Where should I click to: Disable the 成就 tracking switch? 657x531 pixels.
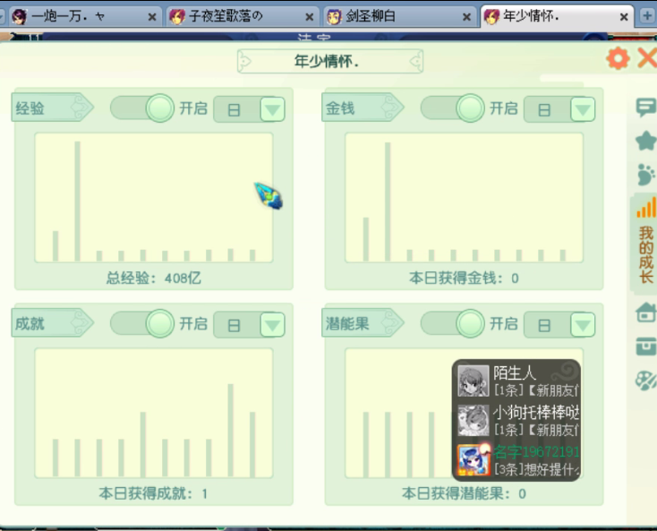pos(142,323)
